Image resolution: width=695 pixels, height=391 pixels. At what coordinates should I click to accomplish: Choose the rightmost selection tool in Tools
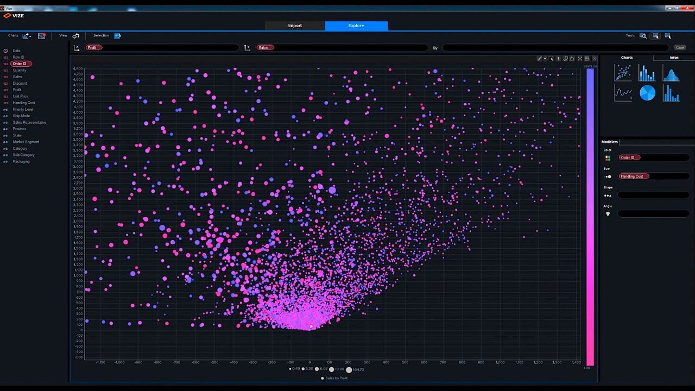click(667, 36)
